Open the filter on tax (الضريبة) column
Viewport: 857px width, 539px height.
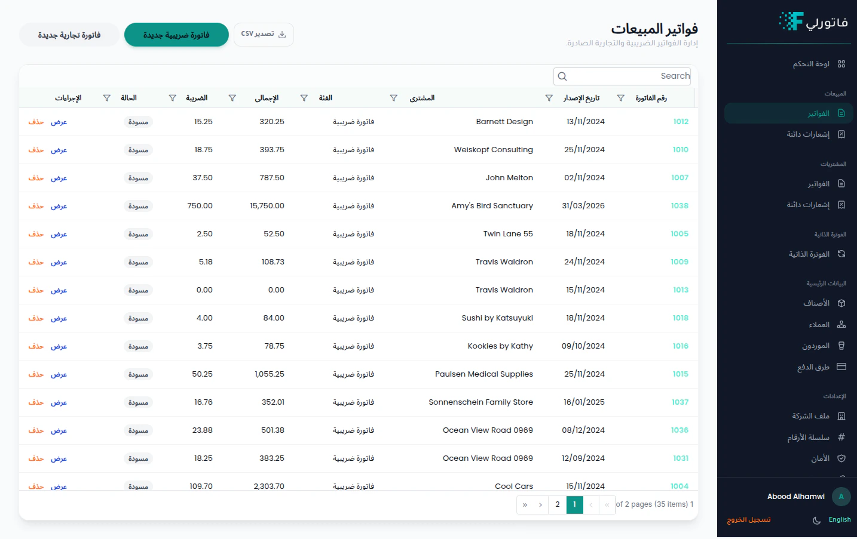173,98
